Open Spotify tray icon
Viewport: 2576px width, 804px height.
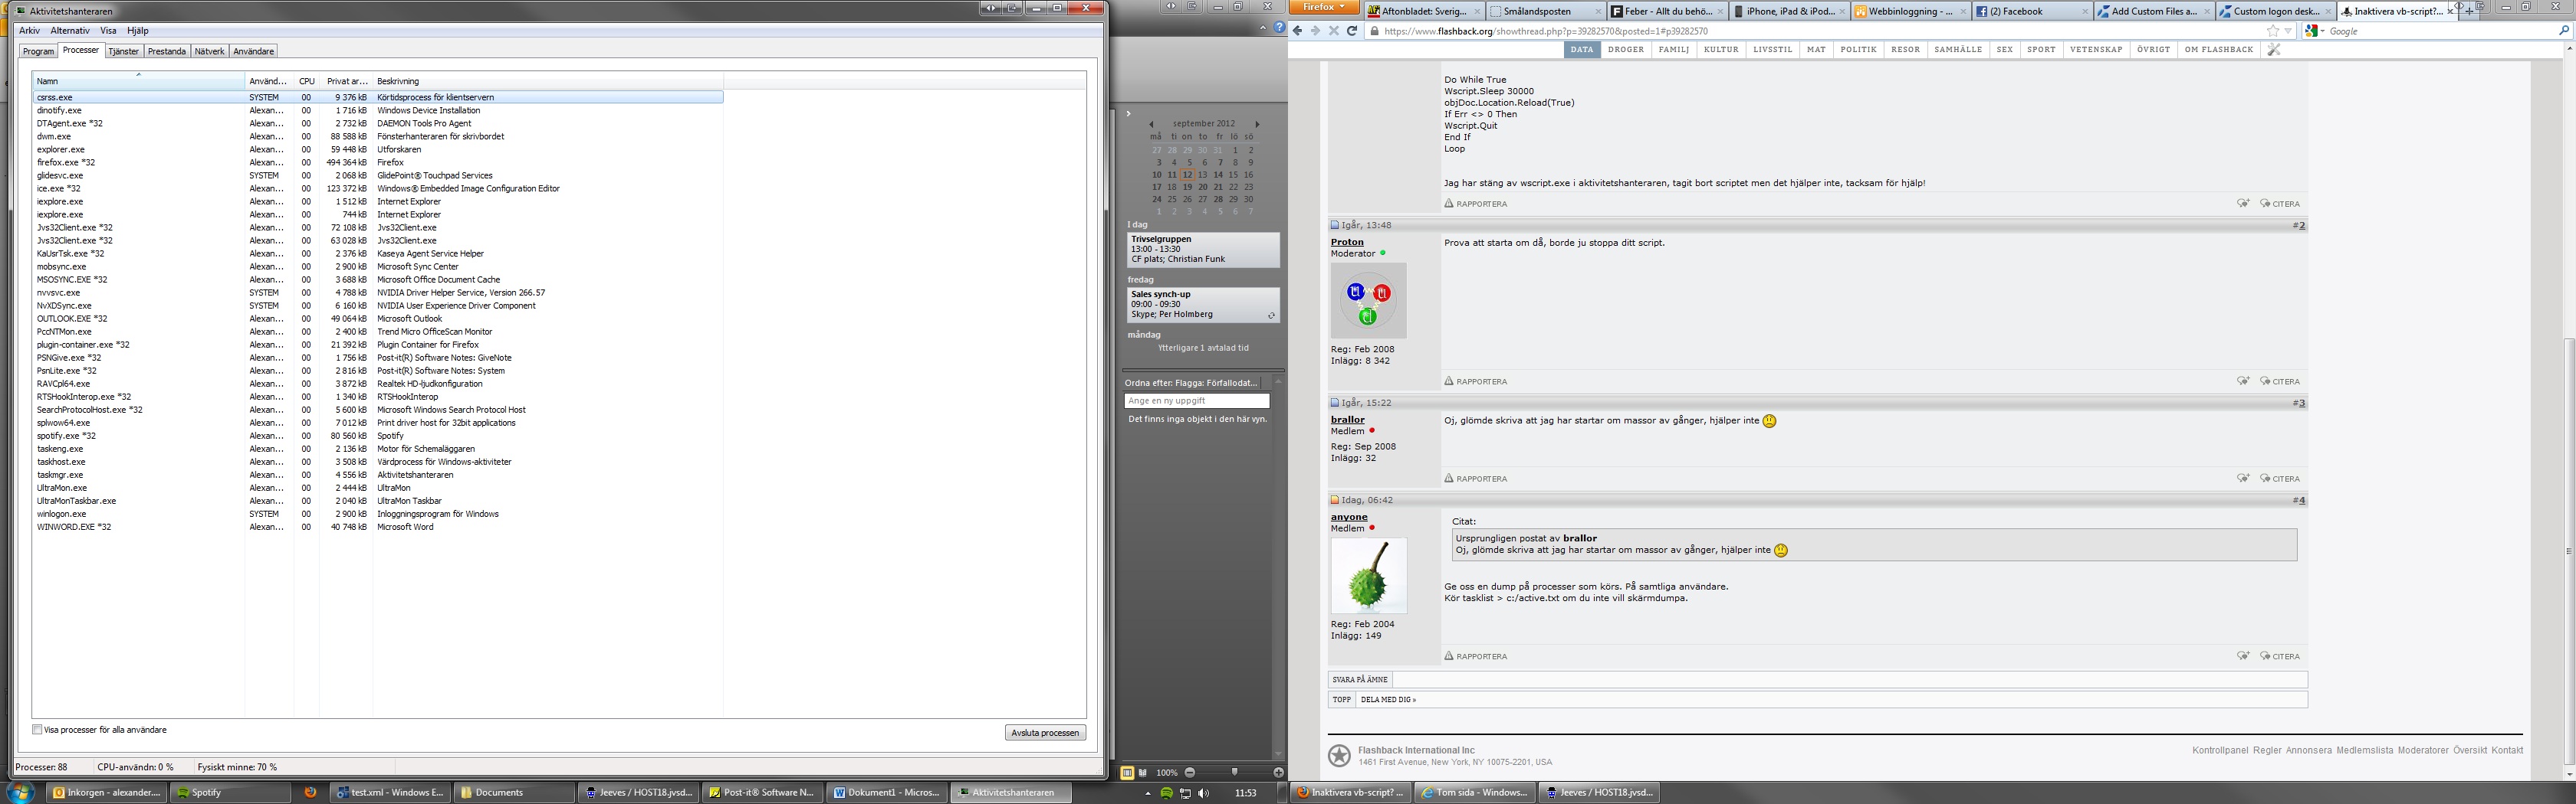tap(1167, 793)
